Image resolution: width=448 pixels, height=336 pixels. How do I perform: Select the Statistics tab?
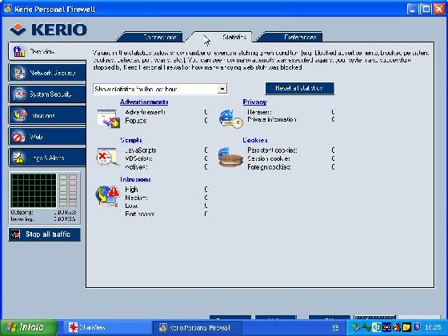tap(223, 37)
